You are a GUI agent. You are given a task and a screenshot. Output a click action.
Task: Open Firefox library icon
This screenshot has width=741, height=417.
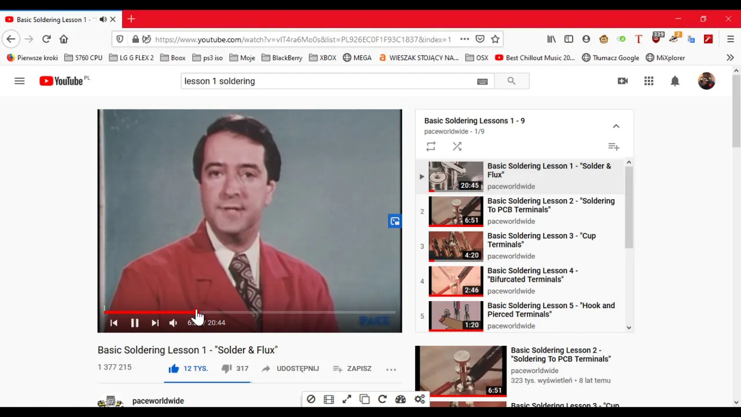coord(551,39)
